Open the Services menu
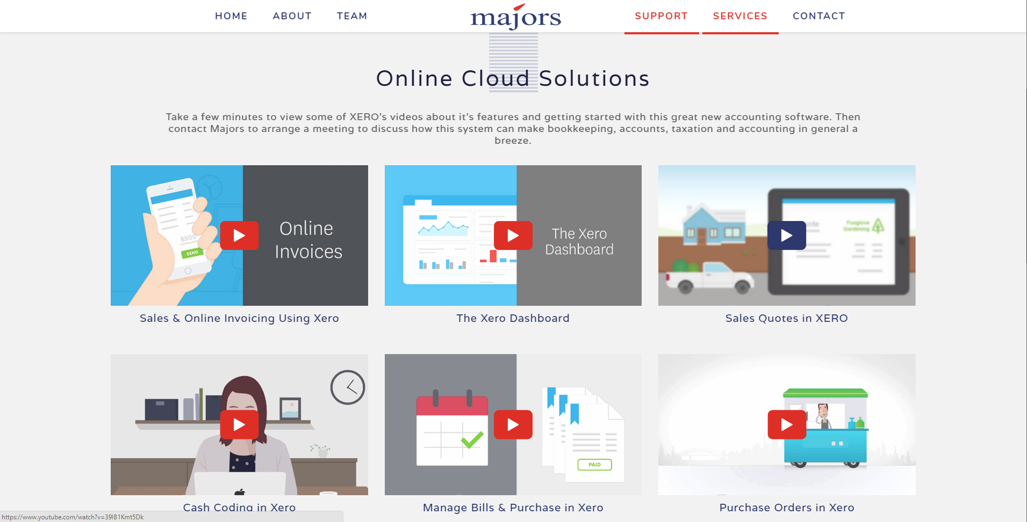Screen dimensions: 1027x522 point(740,16)
